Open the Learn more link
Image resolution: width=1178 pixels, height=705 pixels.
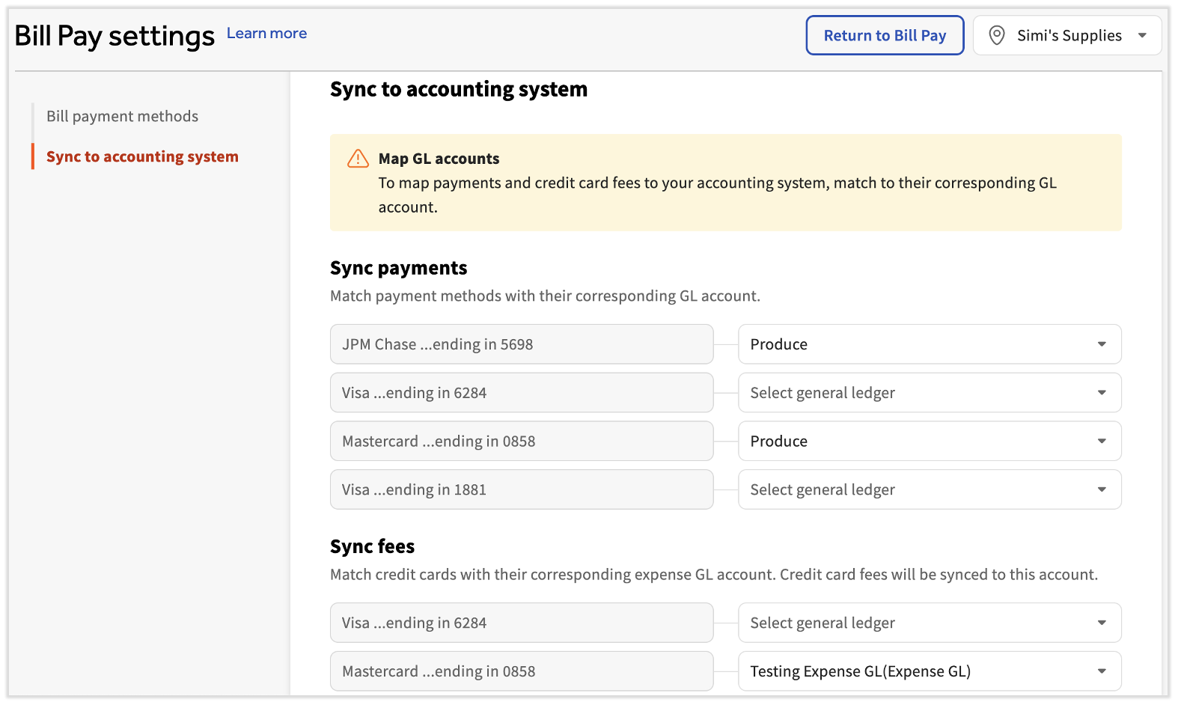coord(266,34)
